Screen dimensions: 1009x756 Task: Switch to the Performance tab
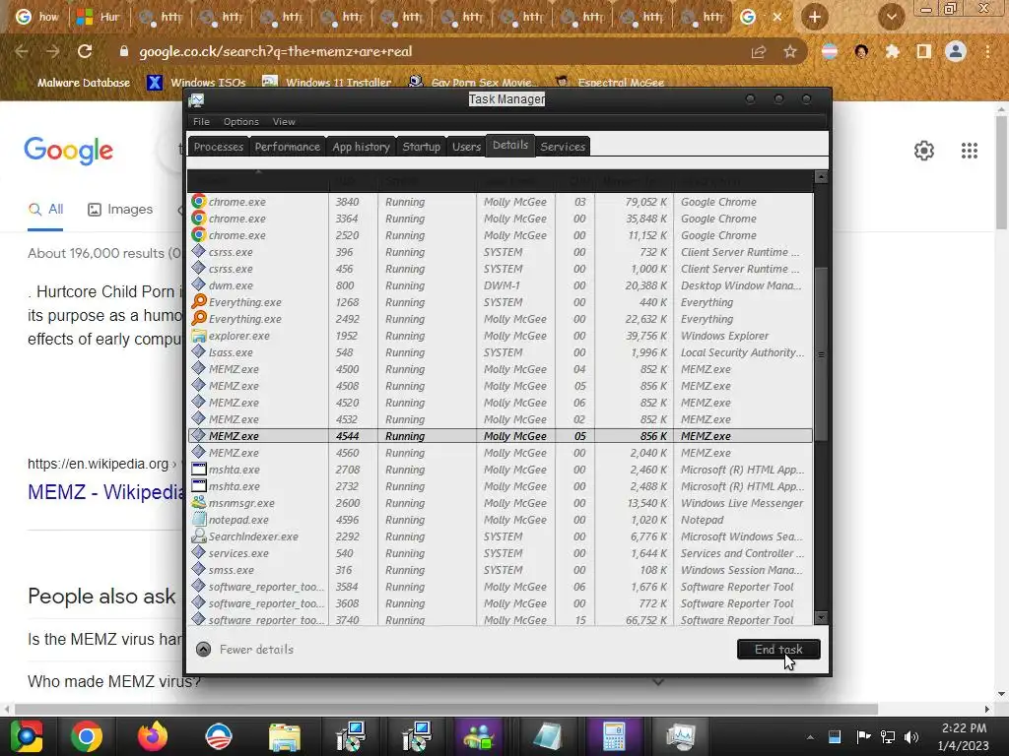(287, 147)
